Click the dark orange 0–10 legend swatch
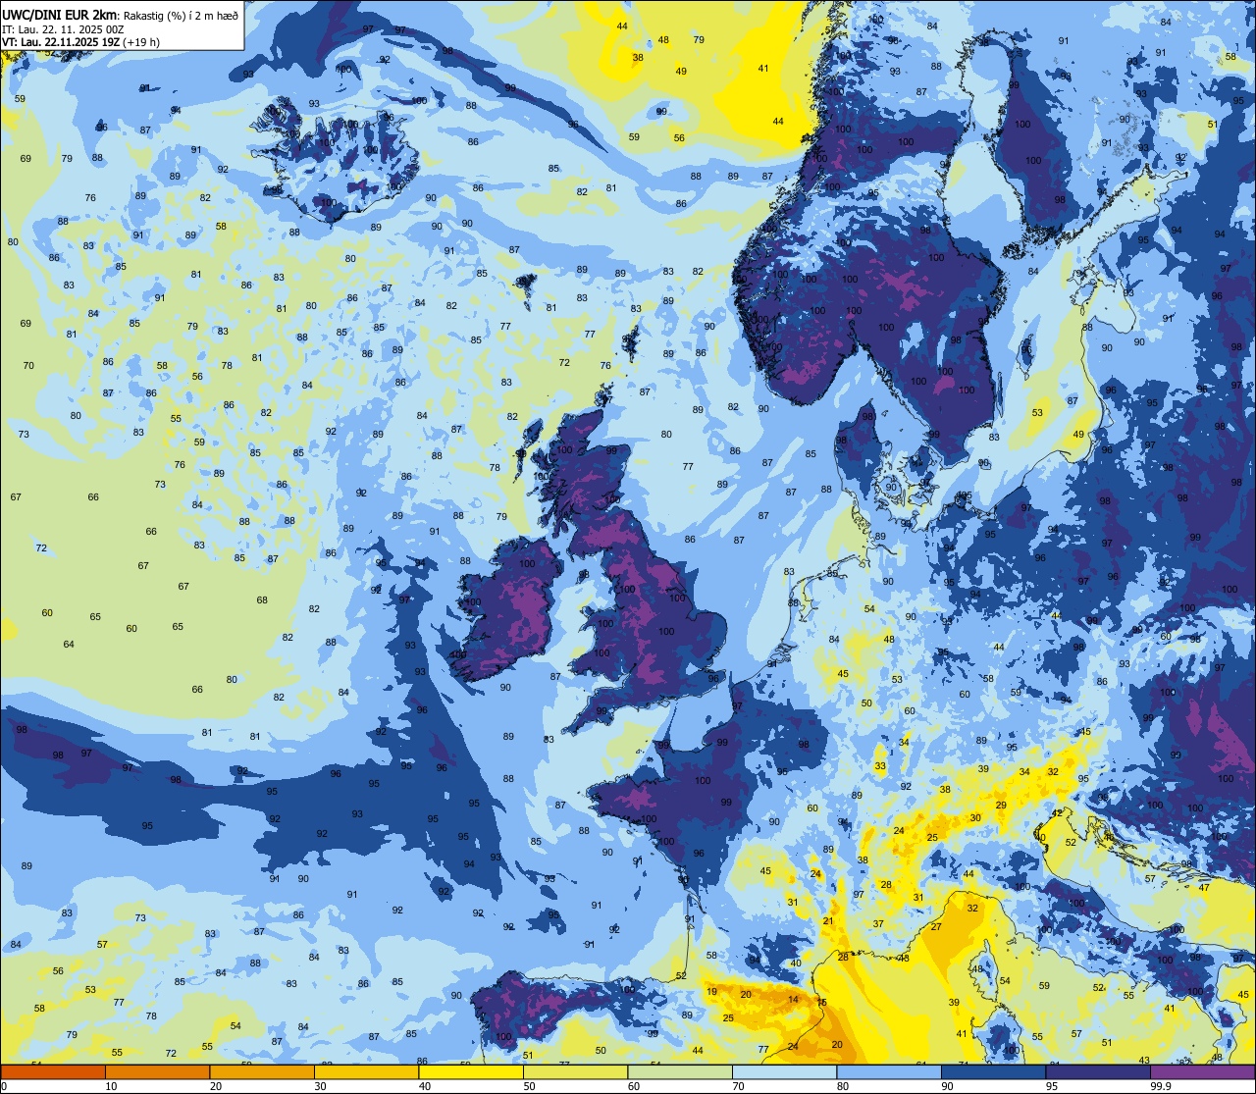Viewport: 1256px width, 1094px height. click(x=53, y=1071)
